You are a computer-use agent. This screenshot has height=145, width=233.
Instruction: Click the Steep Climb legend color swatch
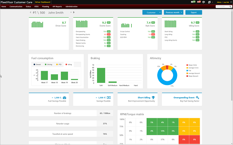click(x=187, y=65)
